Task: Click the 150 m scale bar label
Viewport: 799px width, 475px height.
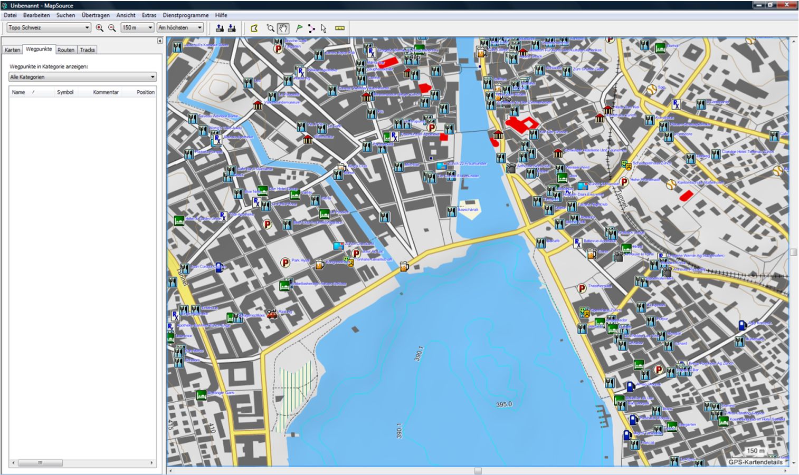Action: [755, 451]
